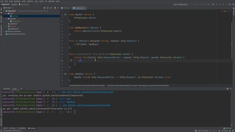Click gutter icon beside type Handler struct
235x132 pixels.
point(65,74)
